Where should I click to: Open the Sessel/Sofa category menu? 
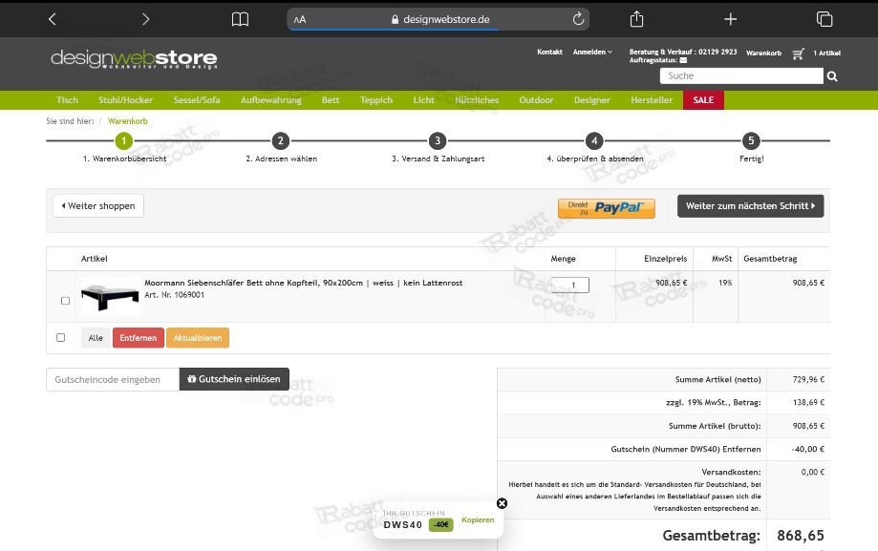(197, 100)
